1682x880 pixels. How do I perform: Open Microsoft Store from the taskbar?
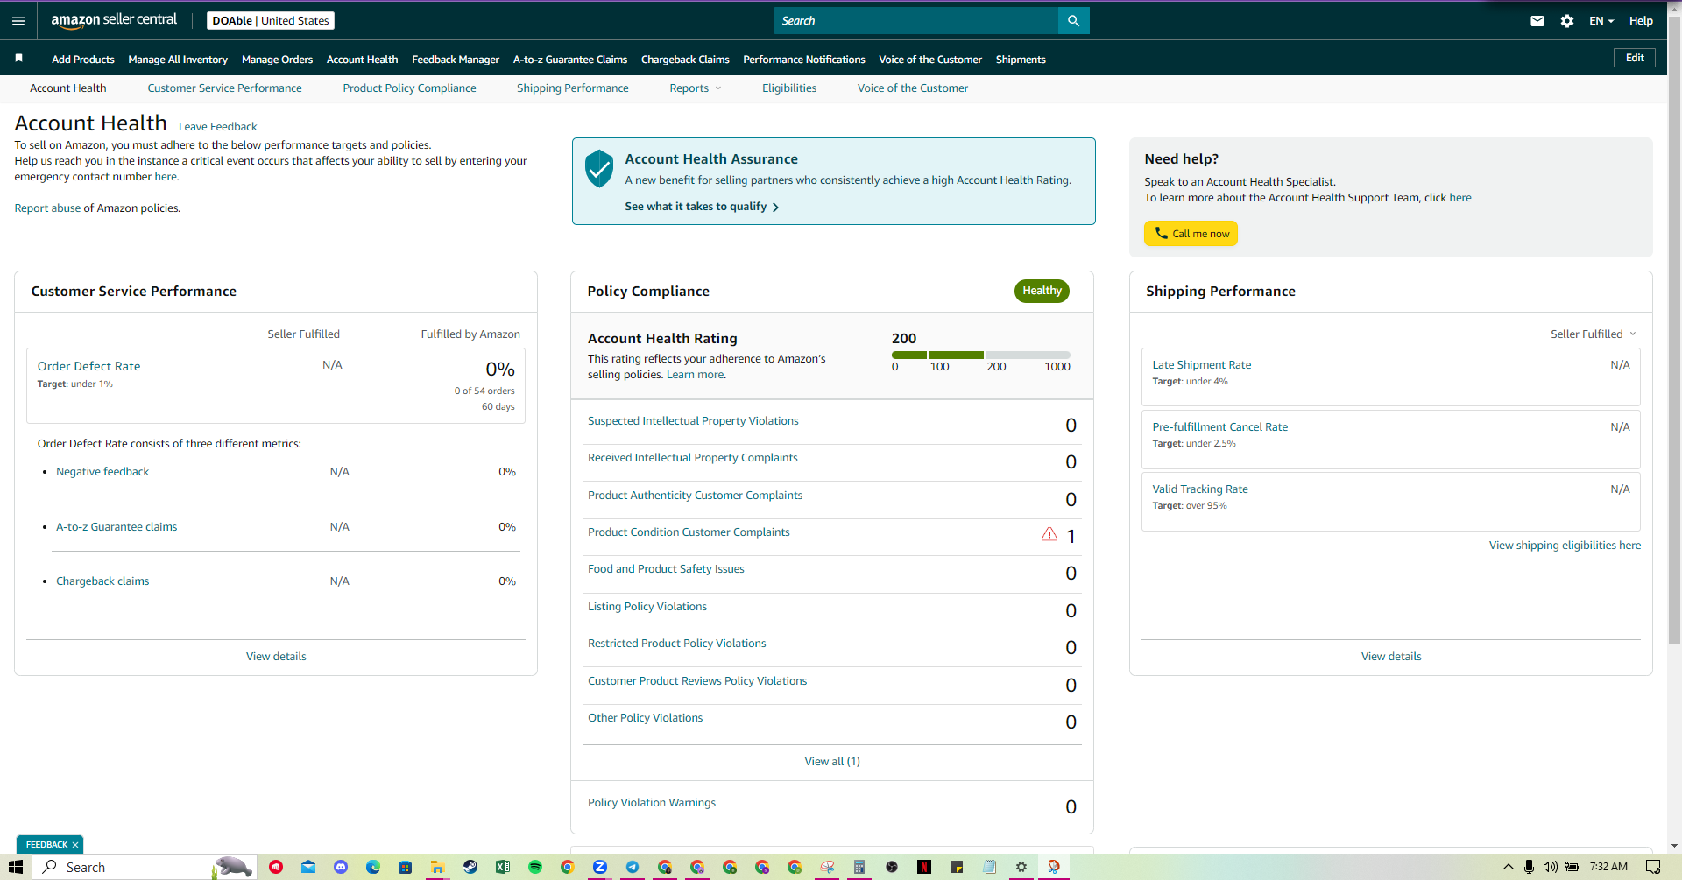405,867
